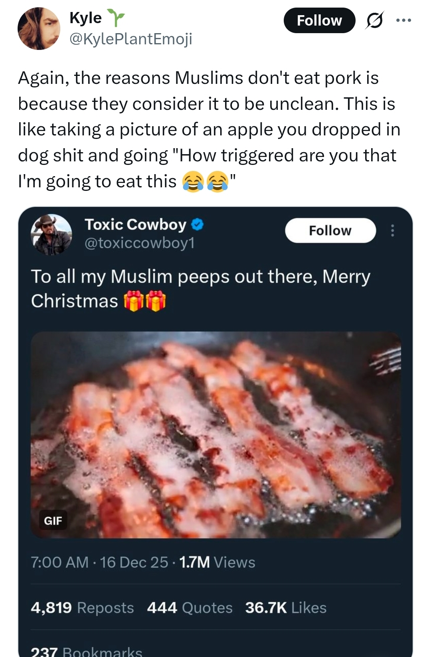
Task: Click the Kyle display name
Action: [85, 18]
